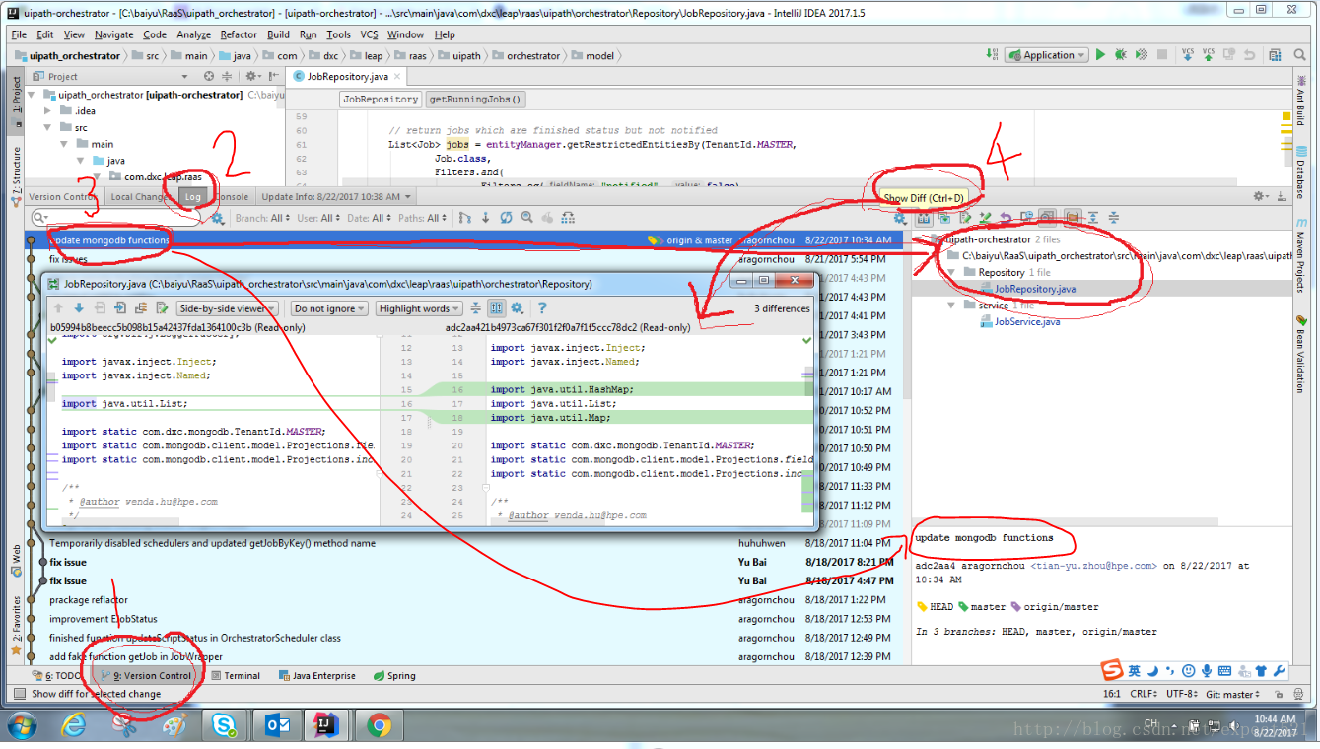Open Outlook from the taskbar
Image resolution: width=1320 pixels, height=749 pixels.
tap(276, 726)
